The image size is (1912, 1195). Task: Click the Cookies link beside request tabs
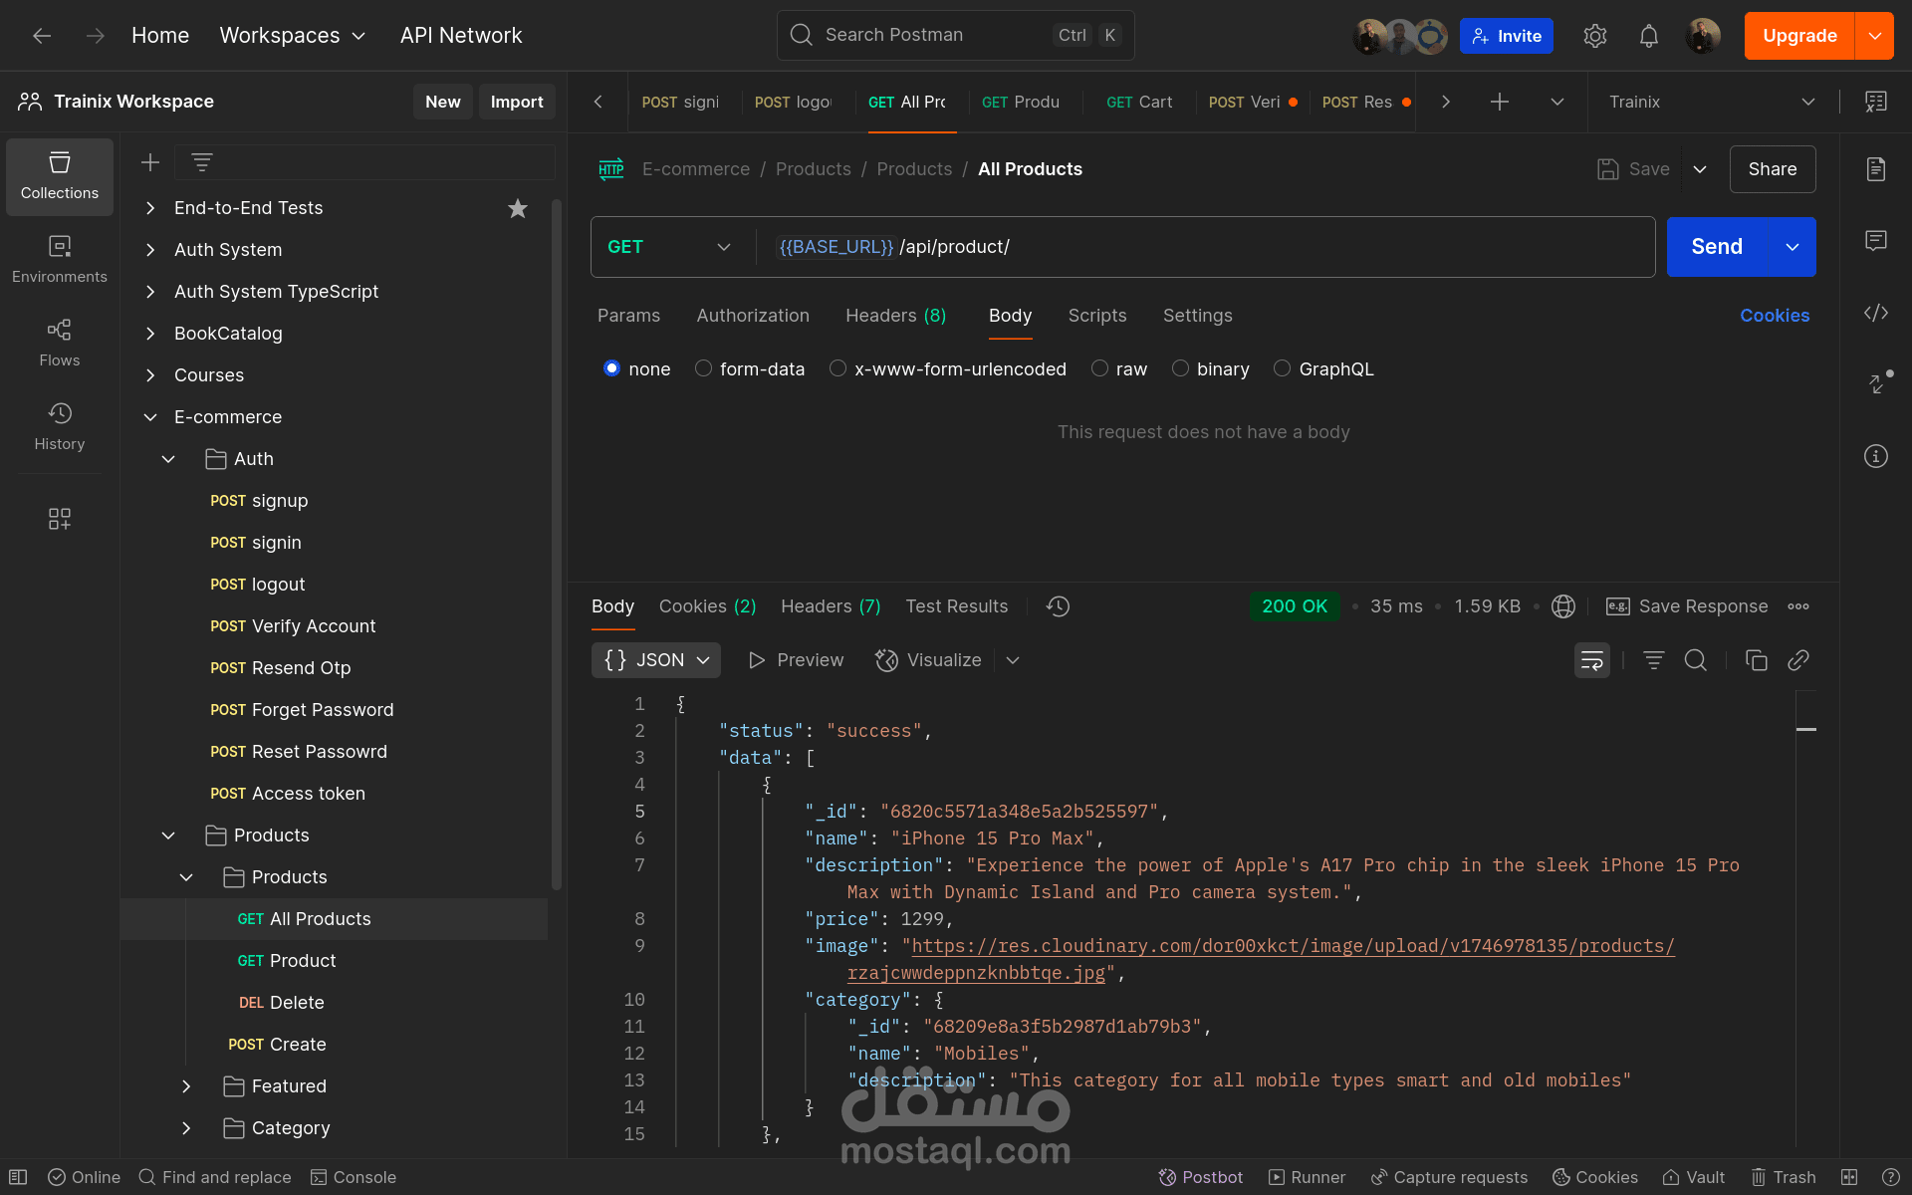pyautogui.click(x=1774, y=316)
